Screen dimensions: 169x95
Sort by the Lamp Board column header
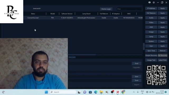86,14
